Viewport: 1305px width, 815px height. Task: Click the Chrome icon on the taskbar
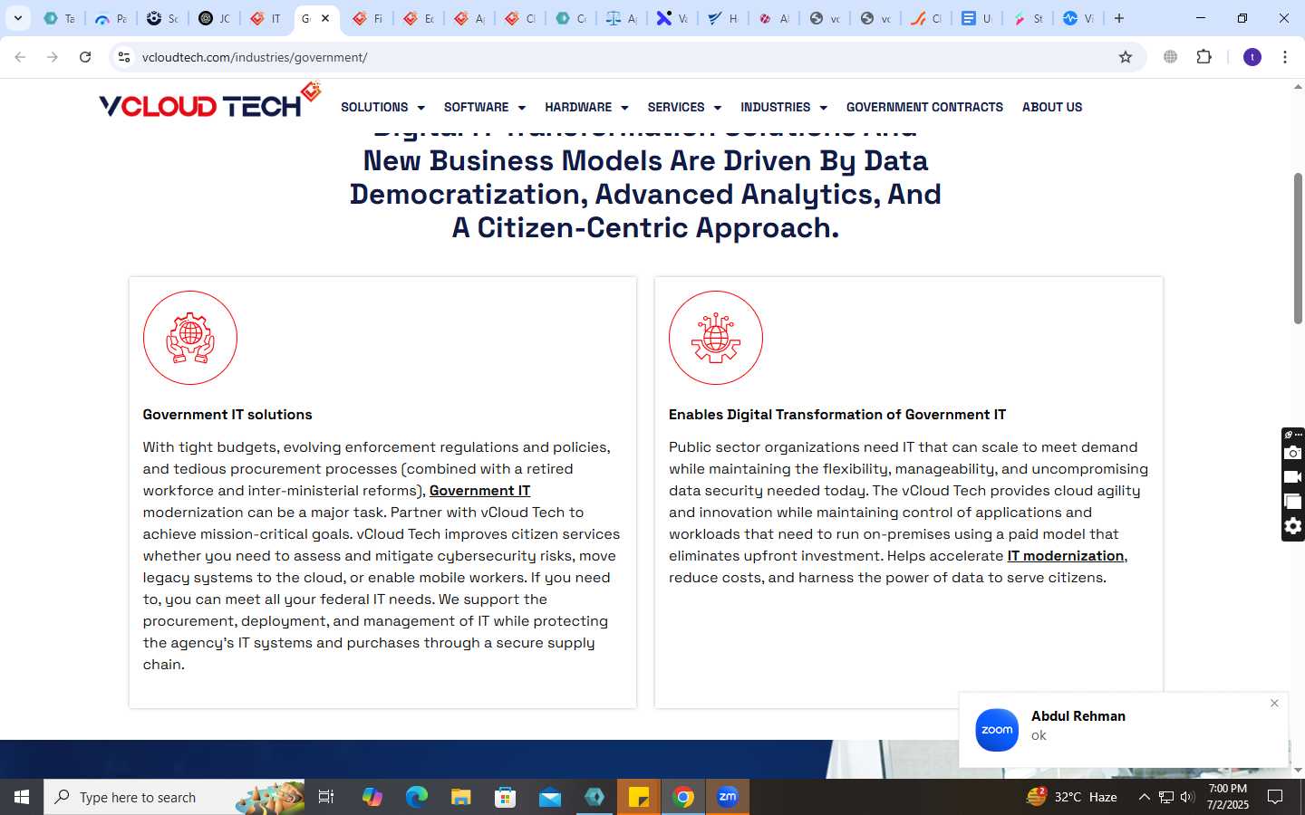tap(683, 797)
